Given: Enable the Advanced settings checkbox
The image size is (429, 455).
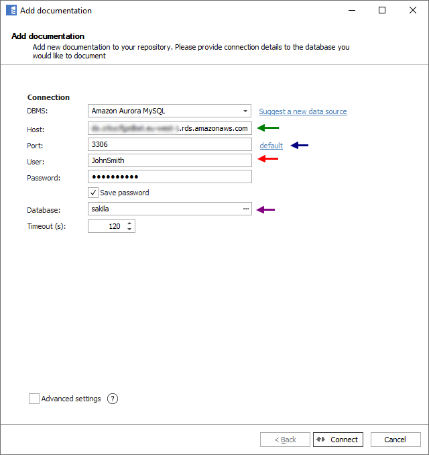Looking at the screenshot, I should (x=34, y=399).
